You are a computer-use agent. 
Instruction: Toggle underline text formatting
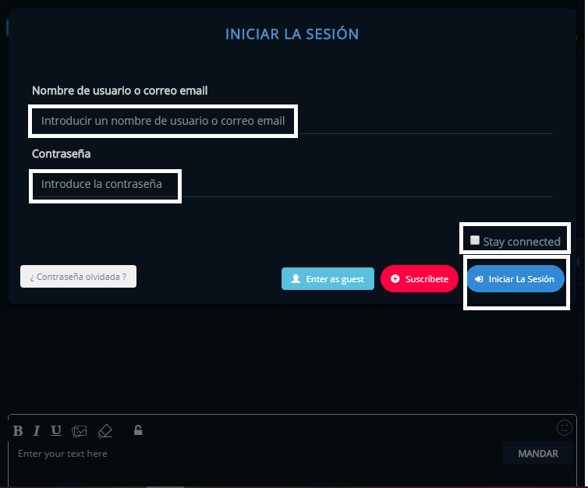[x=55, y=431]
